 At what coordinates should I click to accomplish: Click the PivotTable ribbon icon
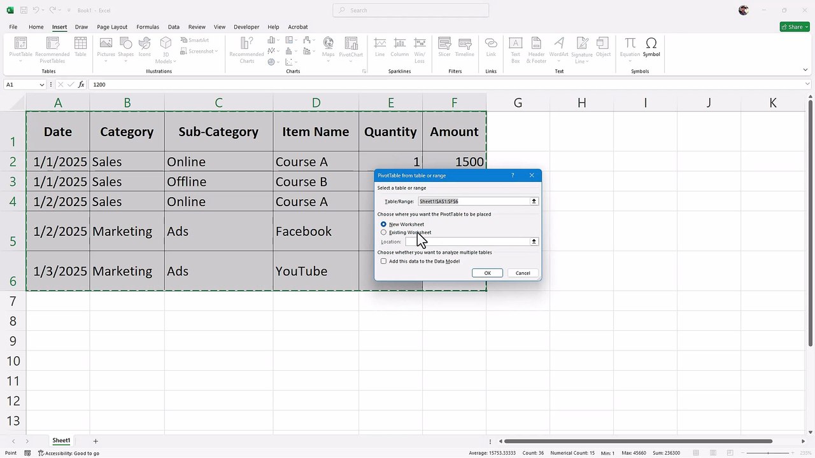20,48
